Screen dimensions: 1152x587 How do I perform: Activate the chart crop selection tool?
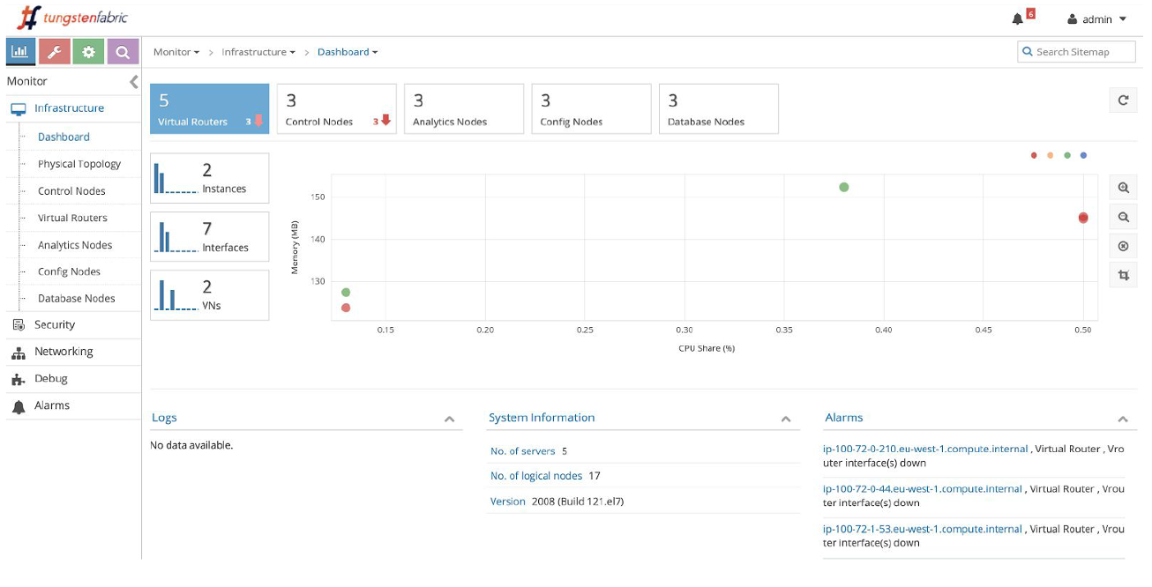point(1123,276)
